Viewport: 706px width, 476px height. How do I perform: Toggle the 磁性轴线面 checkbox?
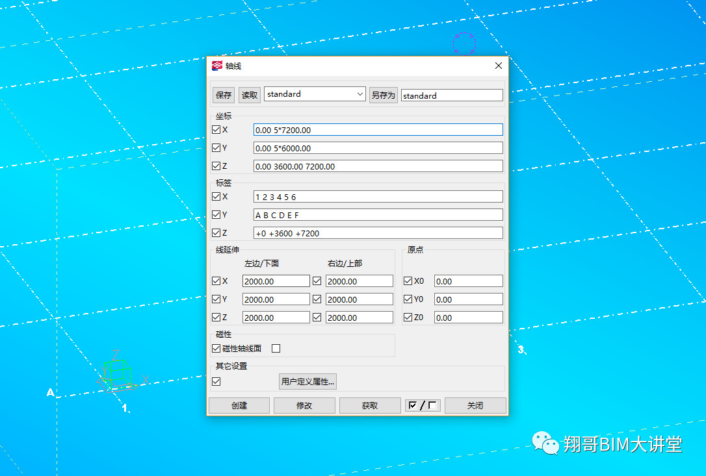pyautogui.click(x=215, y=348)
